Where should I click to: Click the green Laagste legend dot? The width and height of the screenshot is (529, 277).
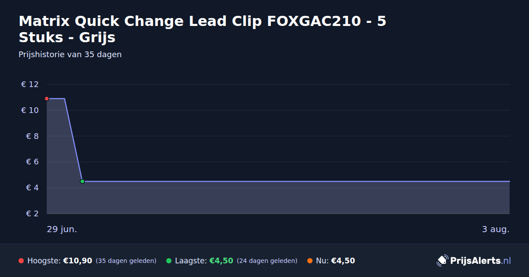coord(169,261)
